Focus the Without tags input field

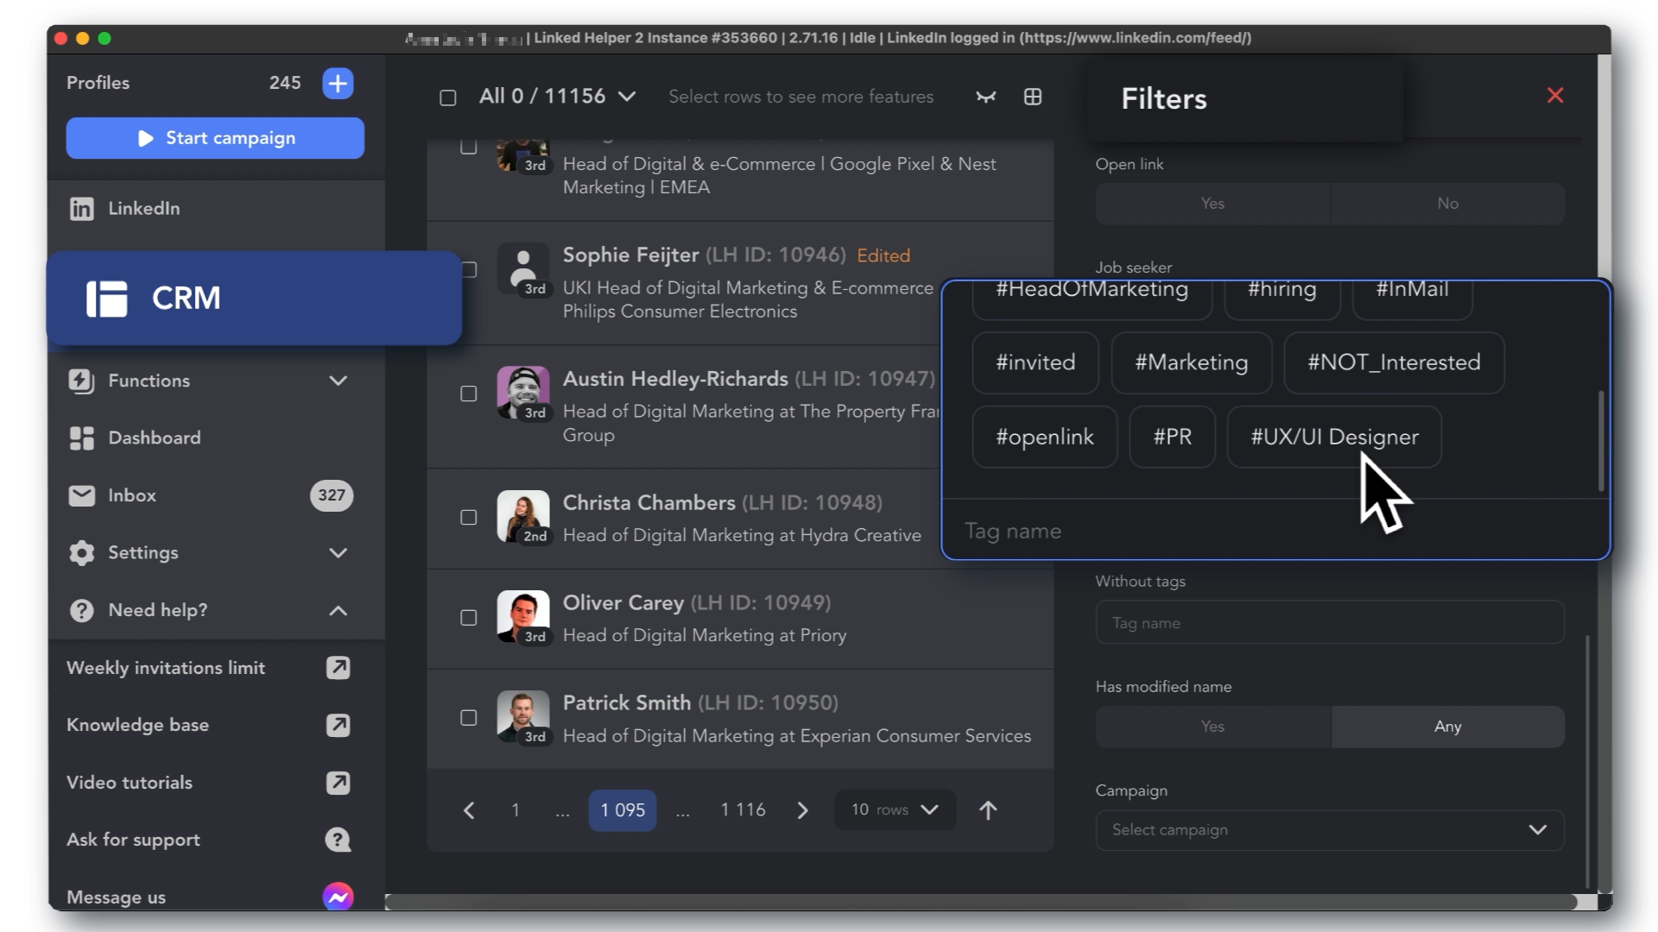[1330, 623]
